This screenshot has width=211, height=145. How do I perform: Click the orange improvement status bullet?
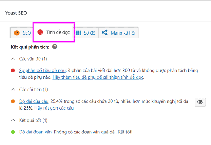point(13,101)
